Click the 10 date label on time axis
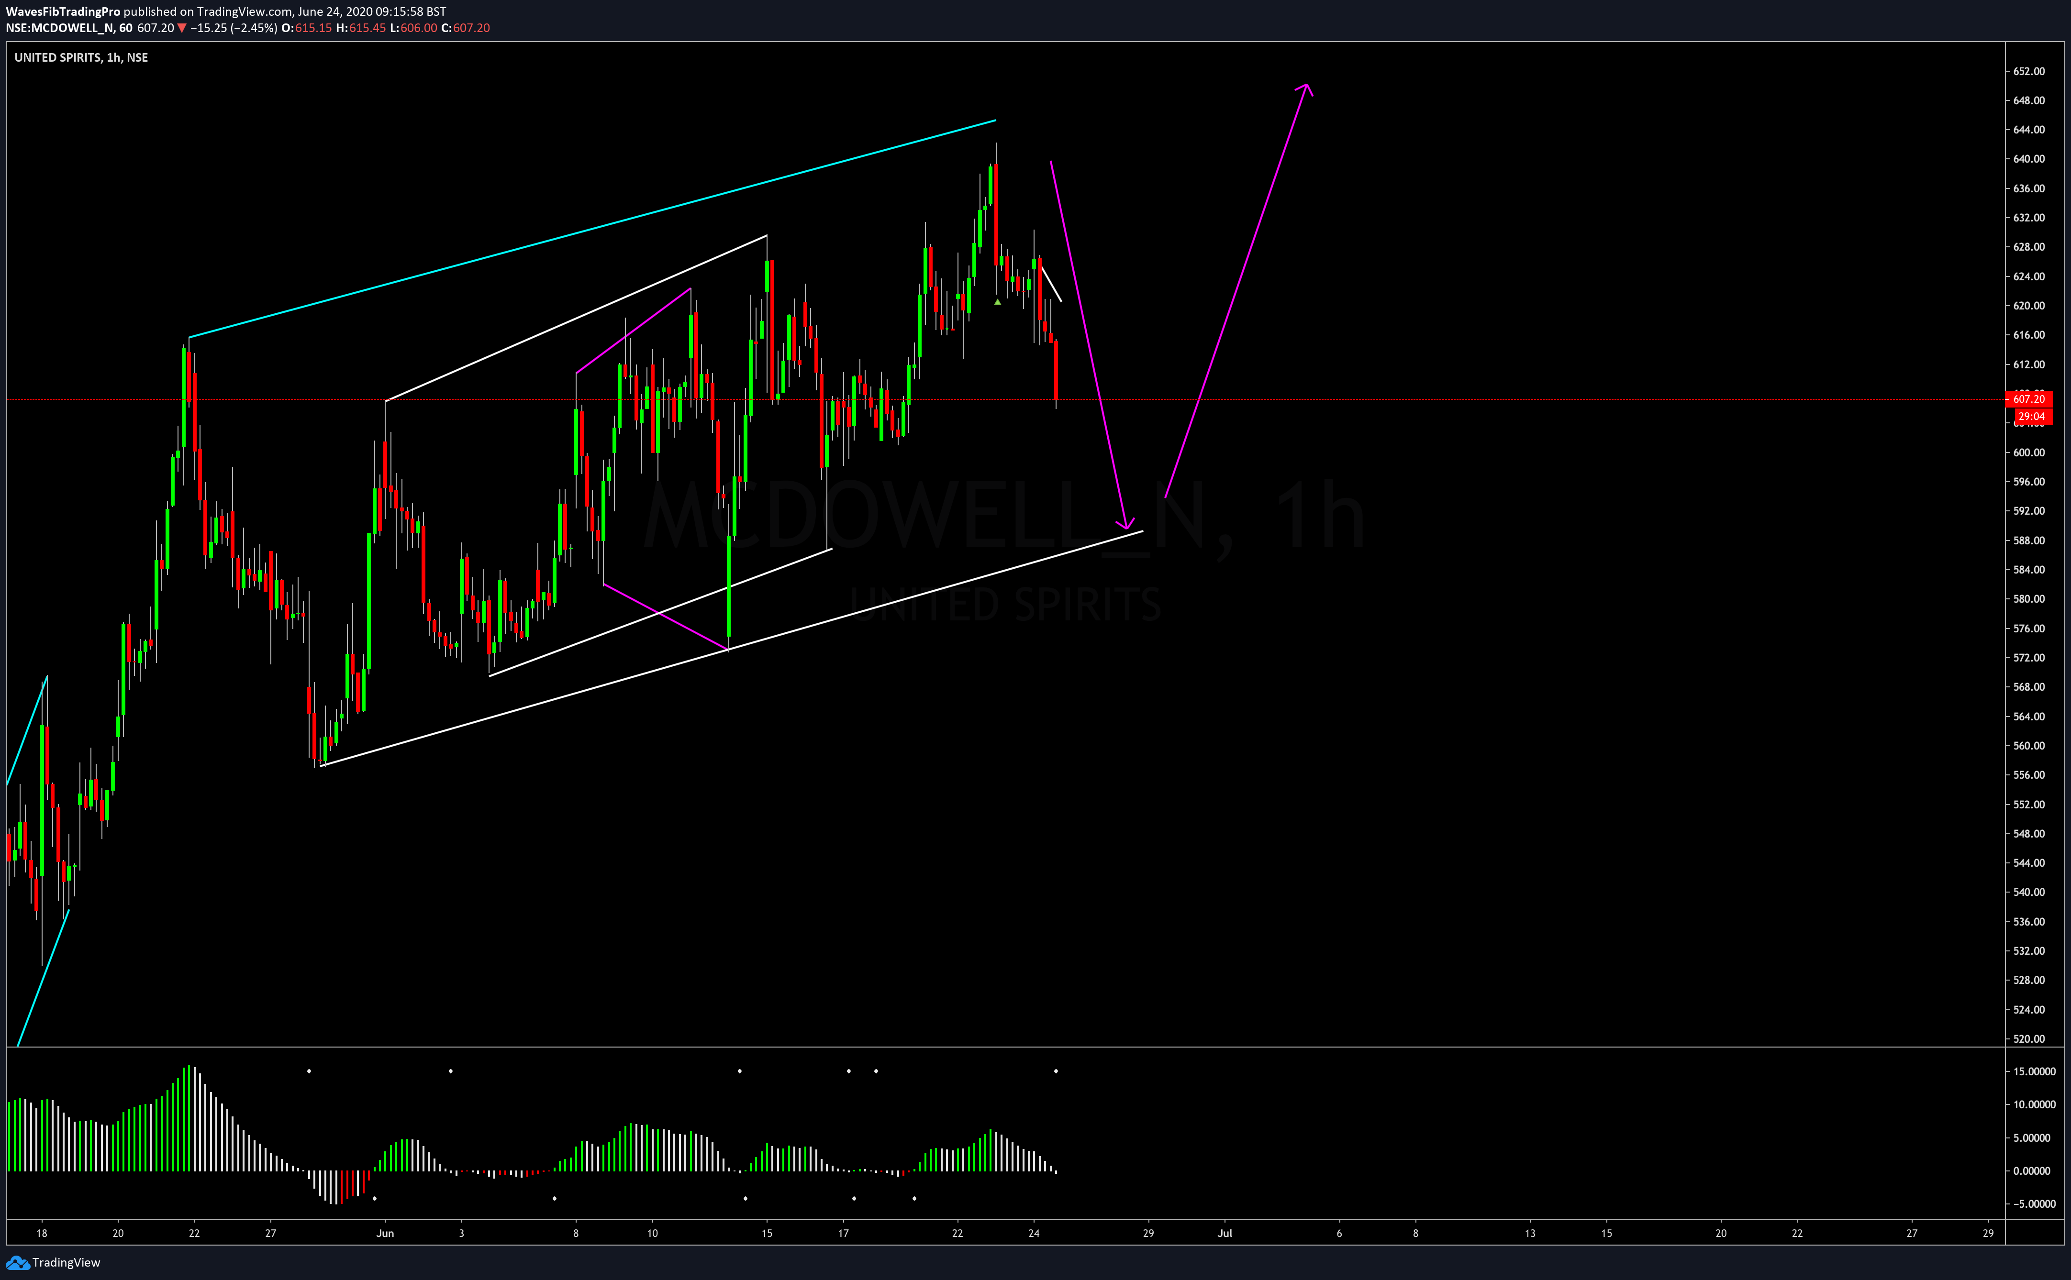 [653, 1234]
